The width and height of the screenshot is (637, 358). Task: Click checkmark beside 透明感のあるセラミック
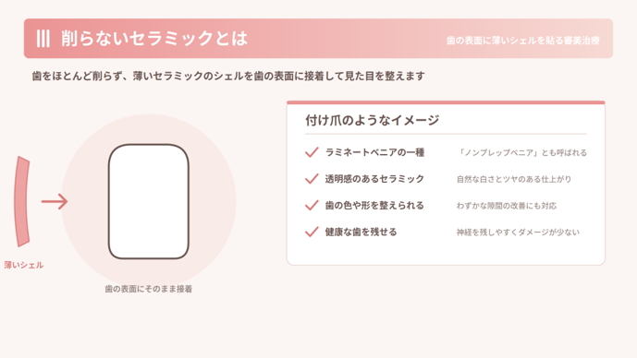point(312,179)
